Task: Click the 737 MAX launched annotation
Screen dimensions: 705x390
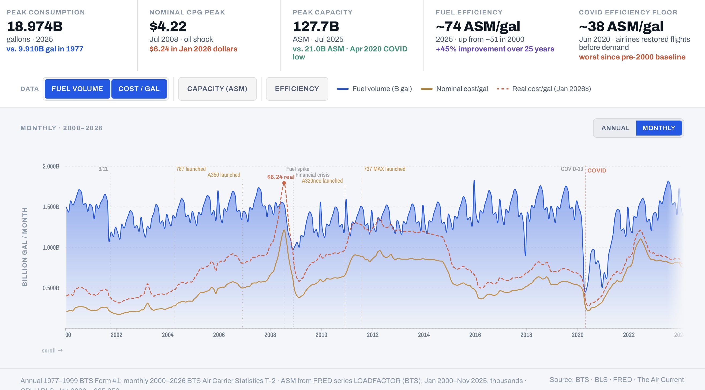Action: 384,169
